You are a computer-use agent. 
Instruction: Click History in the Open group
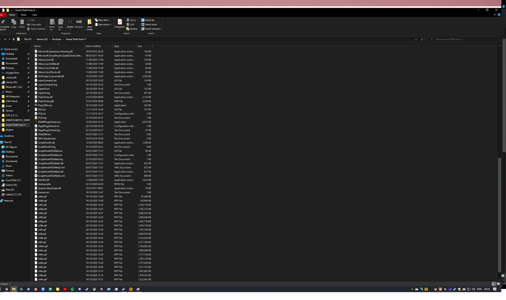(132, 29)
